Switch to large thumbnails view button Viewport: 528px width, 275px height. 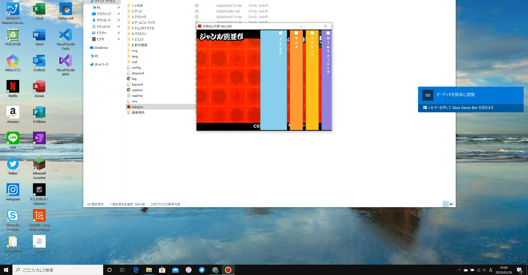coord(452,204)
